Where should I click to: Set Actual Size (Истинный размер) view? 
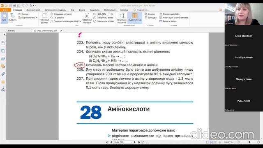[44, 18]
